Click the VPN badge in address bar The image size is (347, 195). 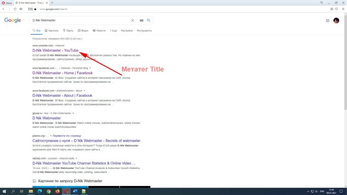click(x=30, y=9)
